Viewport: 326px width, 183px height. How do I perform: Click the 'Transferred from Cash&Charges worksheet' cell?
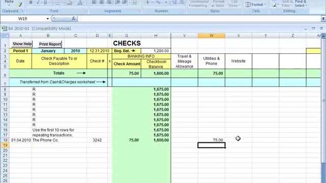point(59,82)
